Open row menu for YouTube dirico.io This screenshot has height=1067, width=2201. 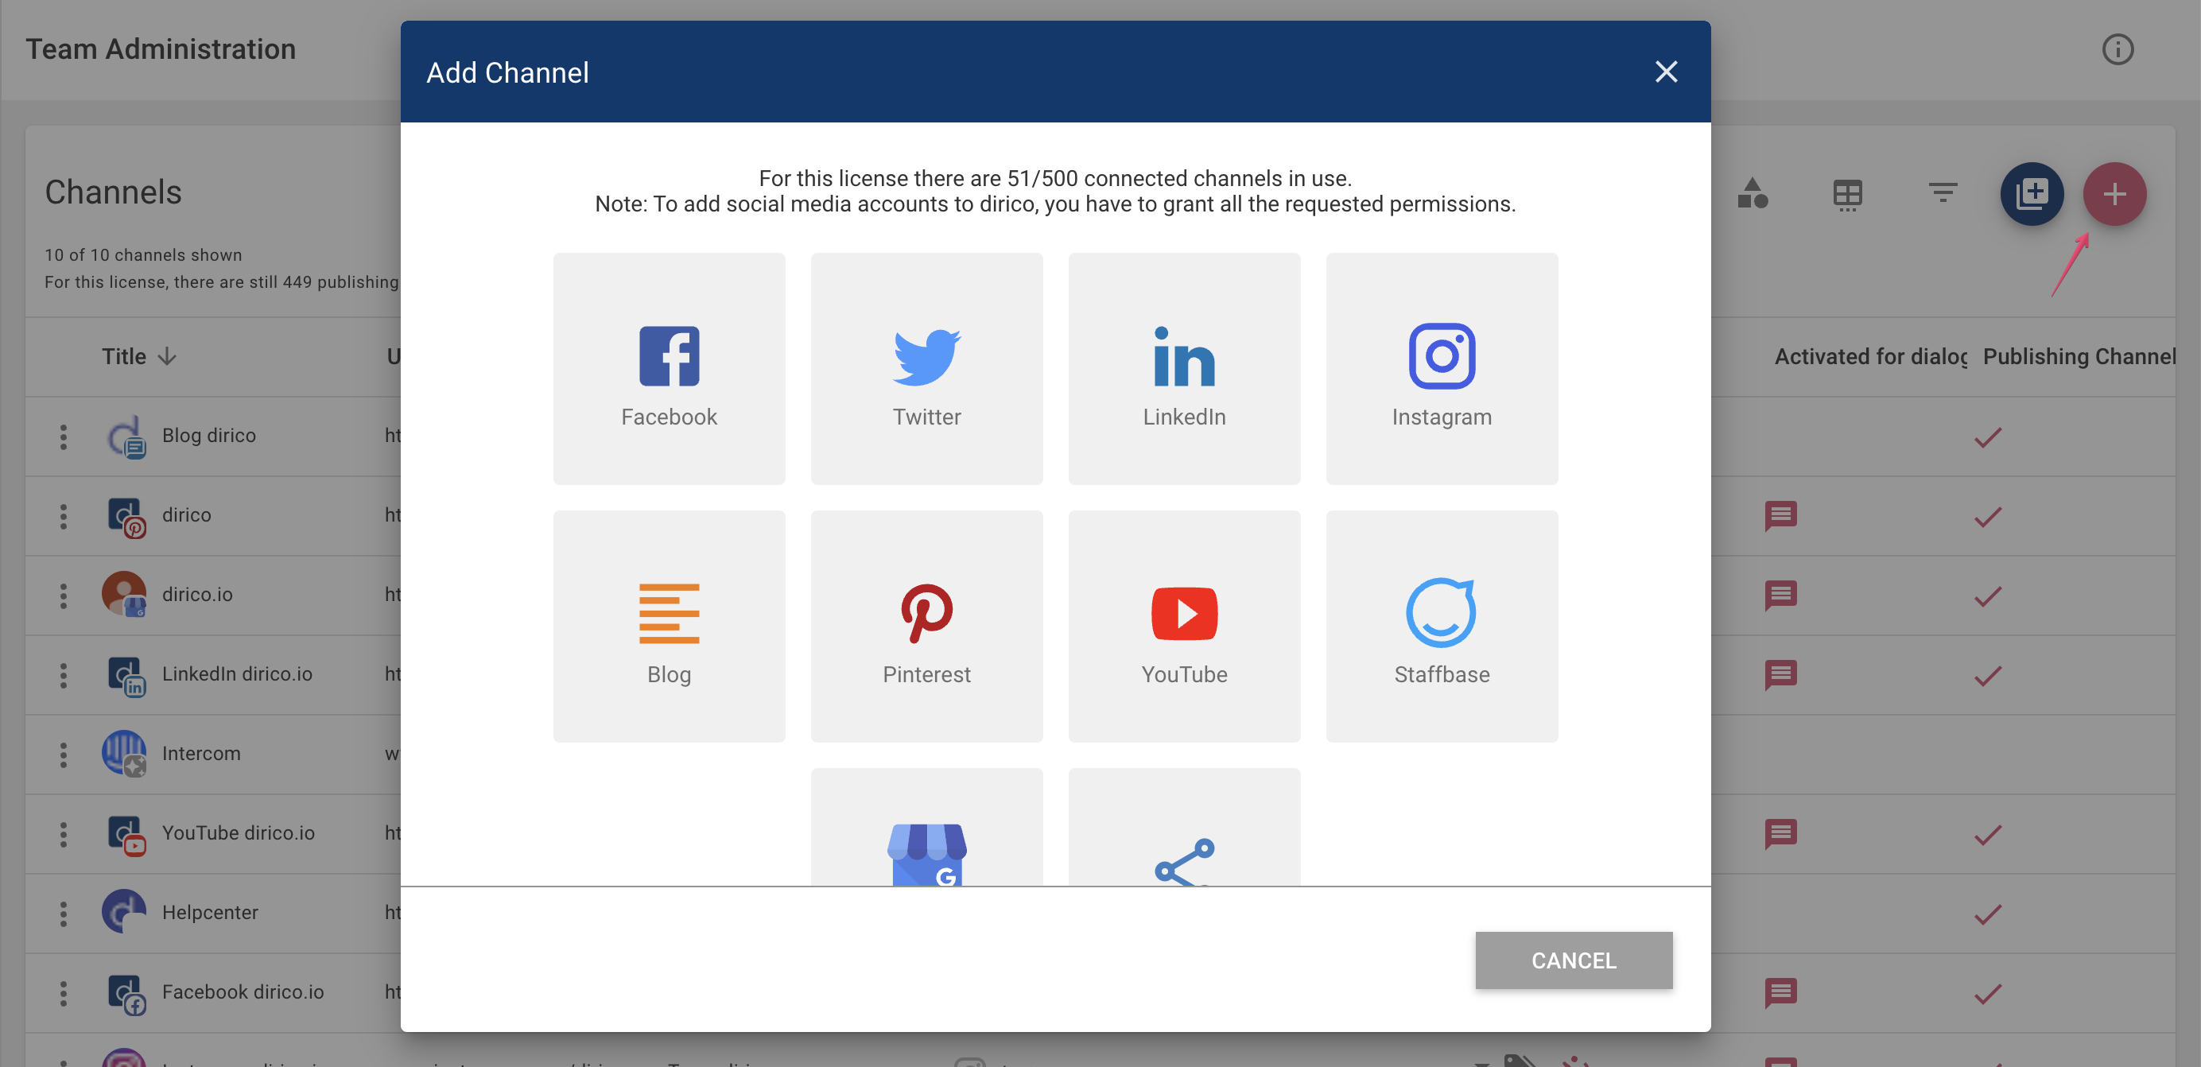coord(64,834)
